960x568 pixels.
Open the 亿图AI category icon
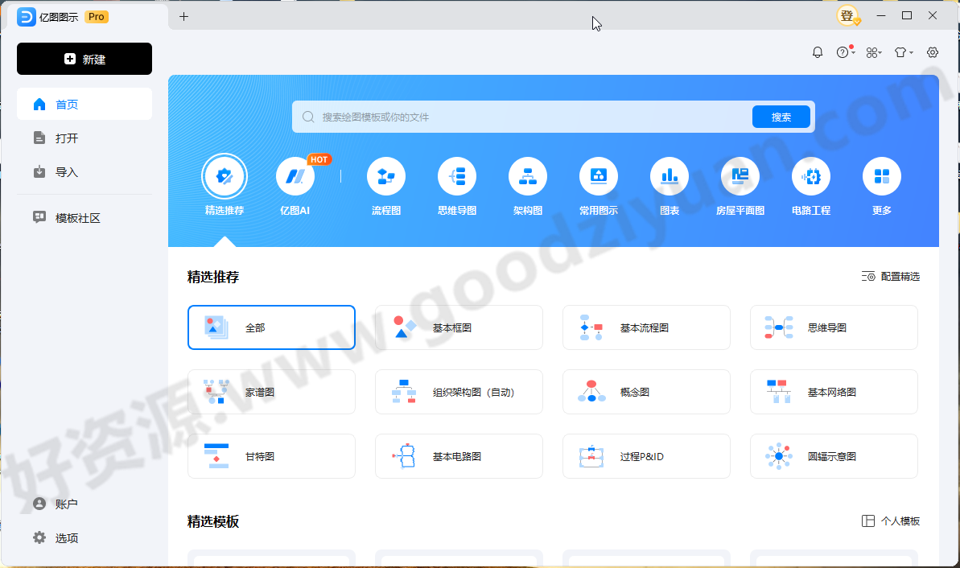point(295,175)
